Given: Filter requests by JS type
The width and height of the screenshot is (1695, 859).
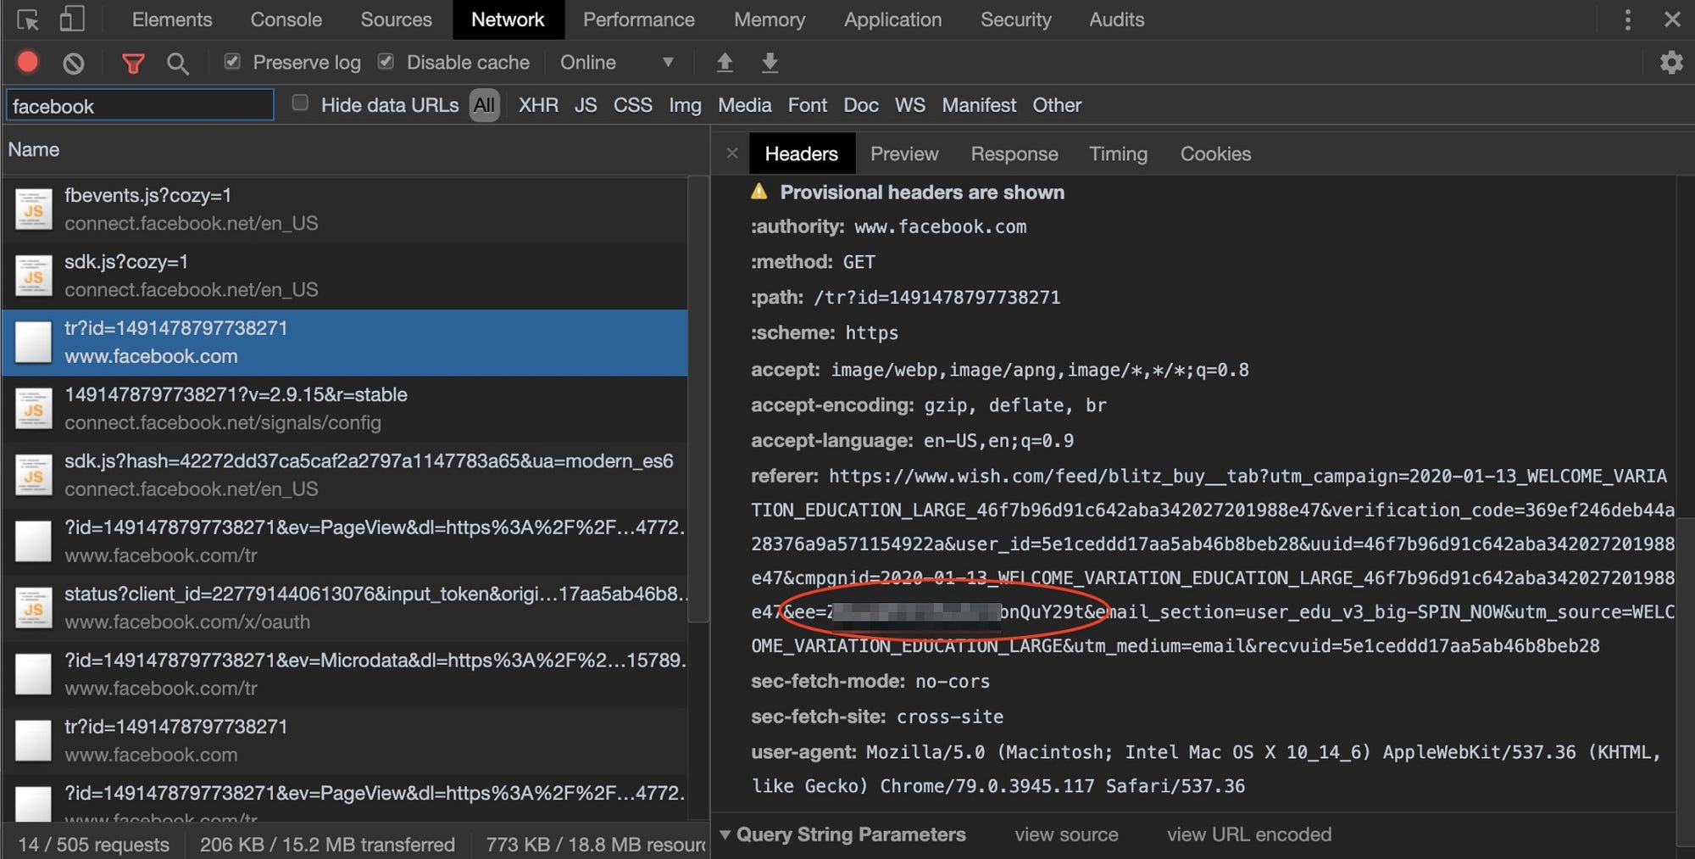Looking at the screenshot, I should click(586, 105).
